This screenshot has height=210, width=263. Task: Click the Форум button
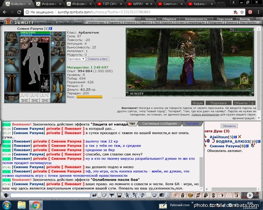coord(198,103)
